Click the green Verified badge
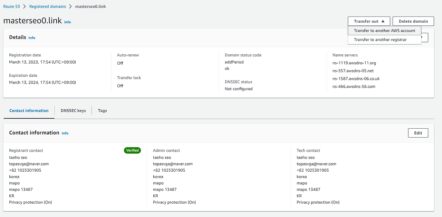This screenshot has height=217, width=442. [132, 150]
